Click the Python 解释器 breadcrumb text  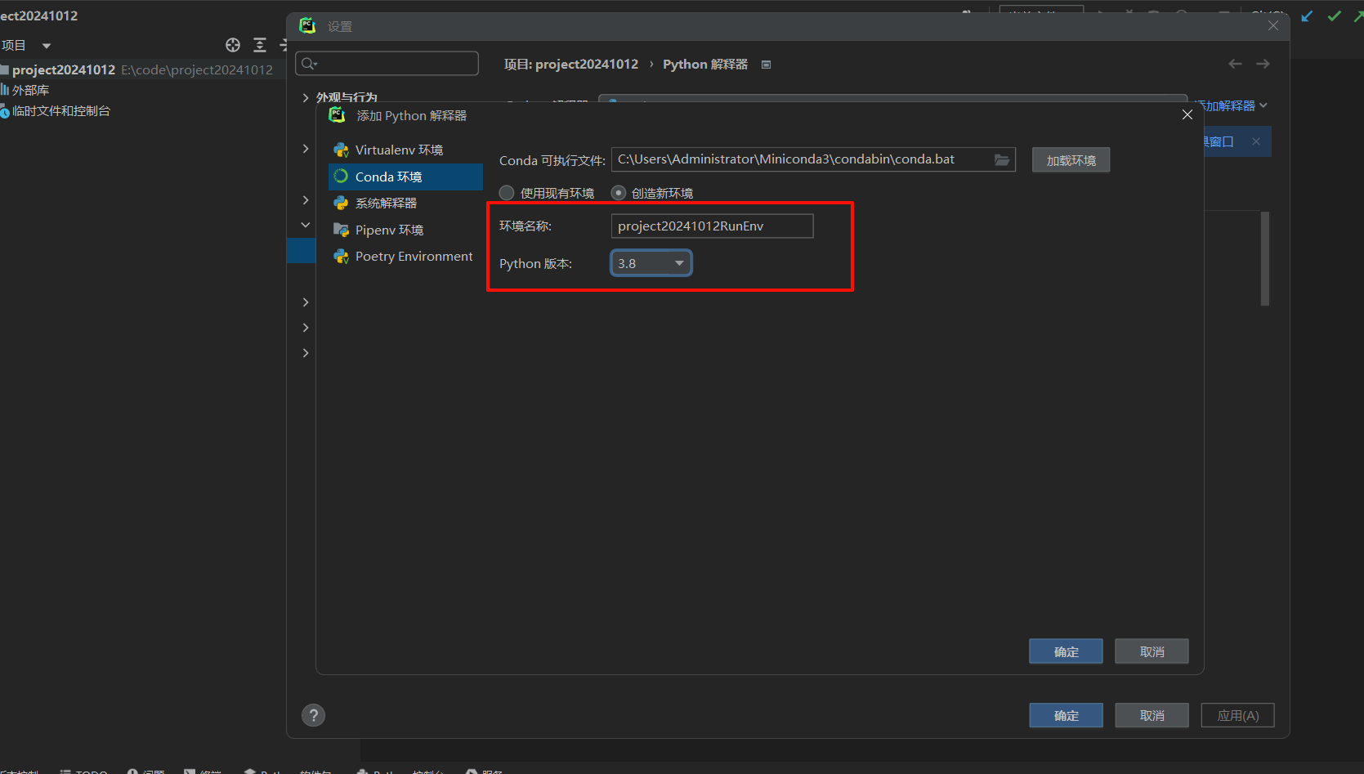coord(704,64)
